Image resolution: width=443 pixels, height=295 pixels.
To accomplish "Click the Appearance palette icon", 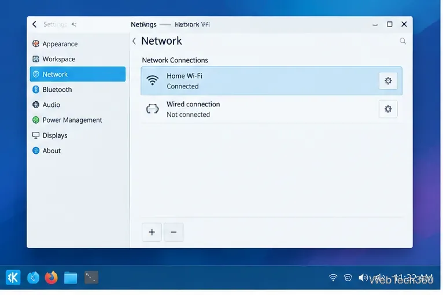I will tap(36, 44).
